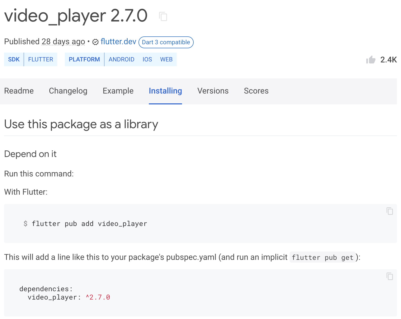Image resolution: width=401 pixels, height=319 pixels.
Task: Filter by the ANDROID platform tag
Action: point(122,59)
